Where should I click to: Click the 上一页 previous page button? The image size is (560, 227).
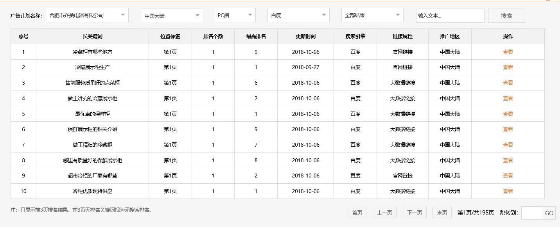coord(384,212)
